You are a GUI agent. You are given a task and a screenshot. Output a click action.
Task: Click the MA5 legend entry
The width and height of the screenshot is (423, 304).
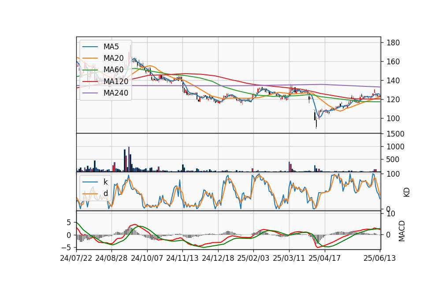111,47
